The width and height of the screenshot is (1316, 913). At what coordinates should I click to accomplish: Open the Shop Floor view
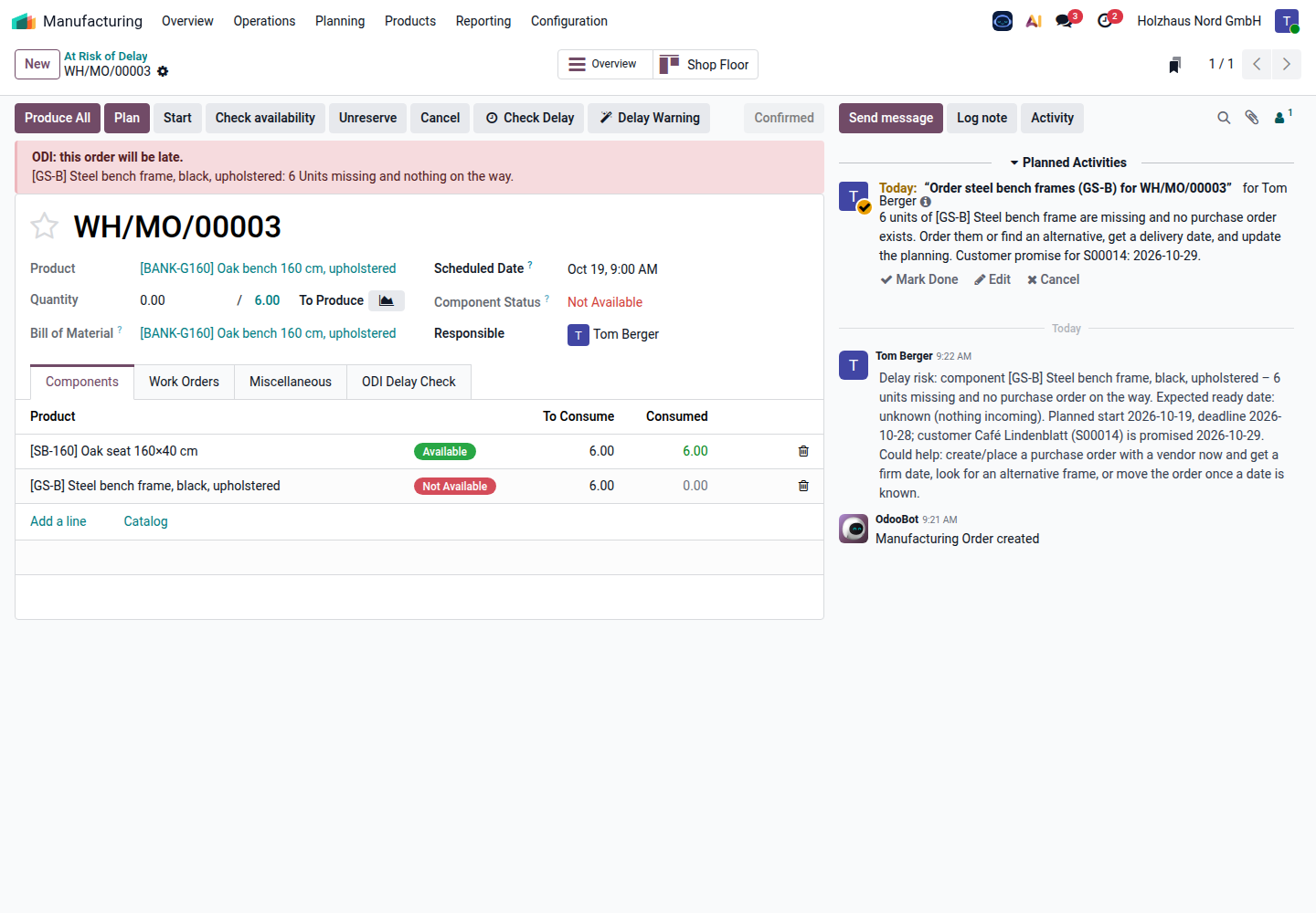pos(706,65)
